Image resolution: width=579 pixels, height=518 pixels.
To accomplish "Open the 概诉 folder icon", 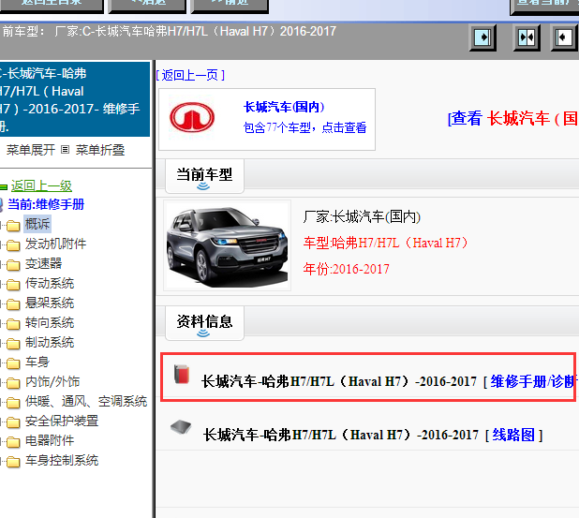I will tap(13, 225).
